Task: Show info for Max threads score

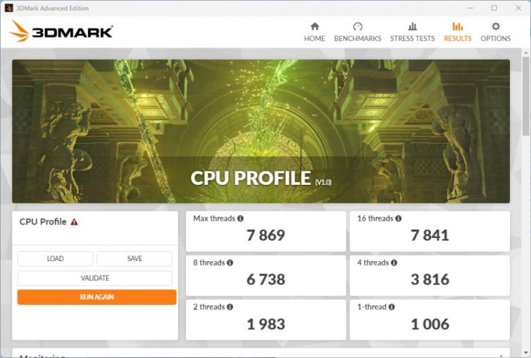Action: pos(240,219)
